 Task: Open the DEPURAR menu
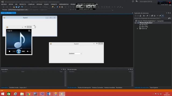tap(39, 4)
